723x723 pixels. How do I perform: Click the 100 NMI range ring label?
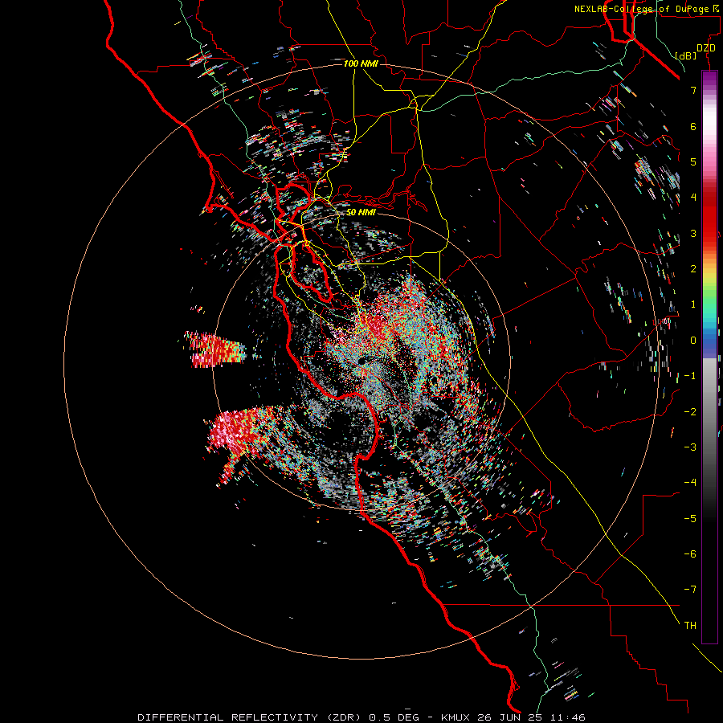click(x=361, y=63)
